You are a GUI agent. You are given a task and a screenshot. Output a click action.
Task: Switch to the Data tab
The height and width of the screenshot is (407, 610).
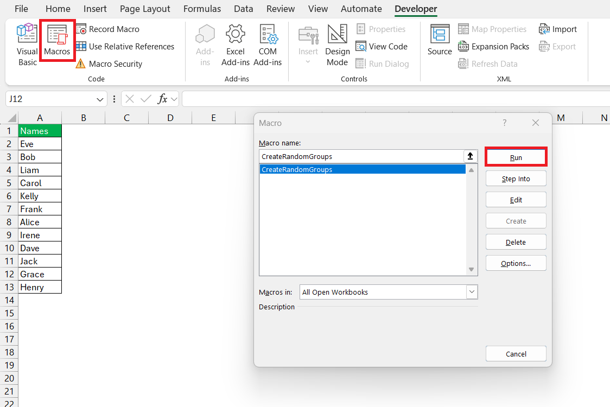pyautogui.click(x=244, y=9)
